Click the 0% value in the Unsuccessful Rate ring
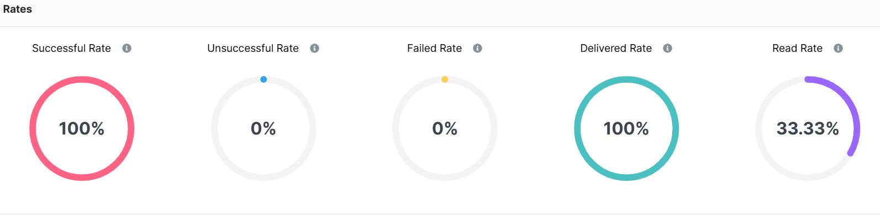 point(264,128)
